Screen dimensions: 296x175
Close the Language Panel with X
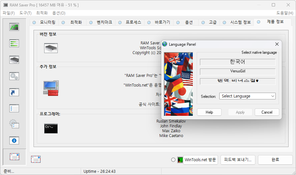click(277, 44)
